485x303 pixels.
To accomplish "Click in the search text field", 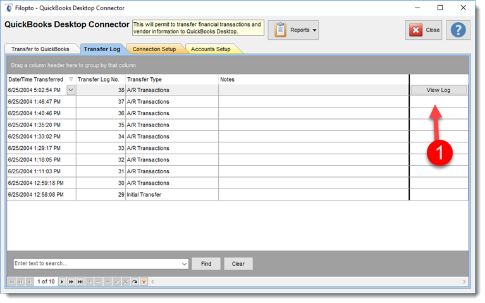I will point(97,264).
